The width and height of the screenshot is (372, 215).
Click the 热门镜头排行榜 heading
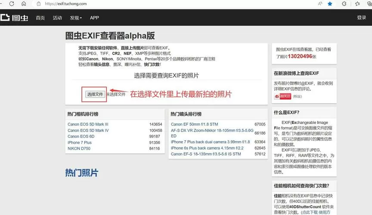186,114
